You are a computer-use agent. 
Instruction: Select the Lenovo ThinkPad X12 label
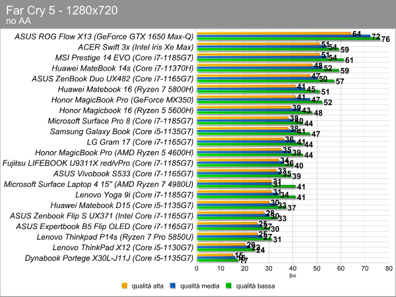(x=123, y=247)
